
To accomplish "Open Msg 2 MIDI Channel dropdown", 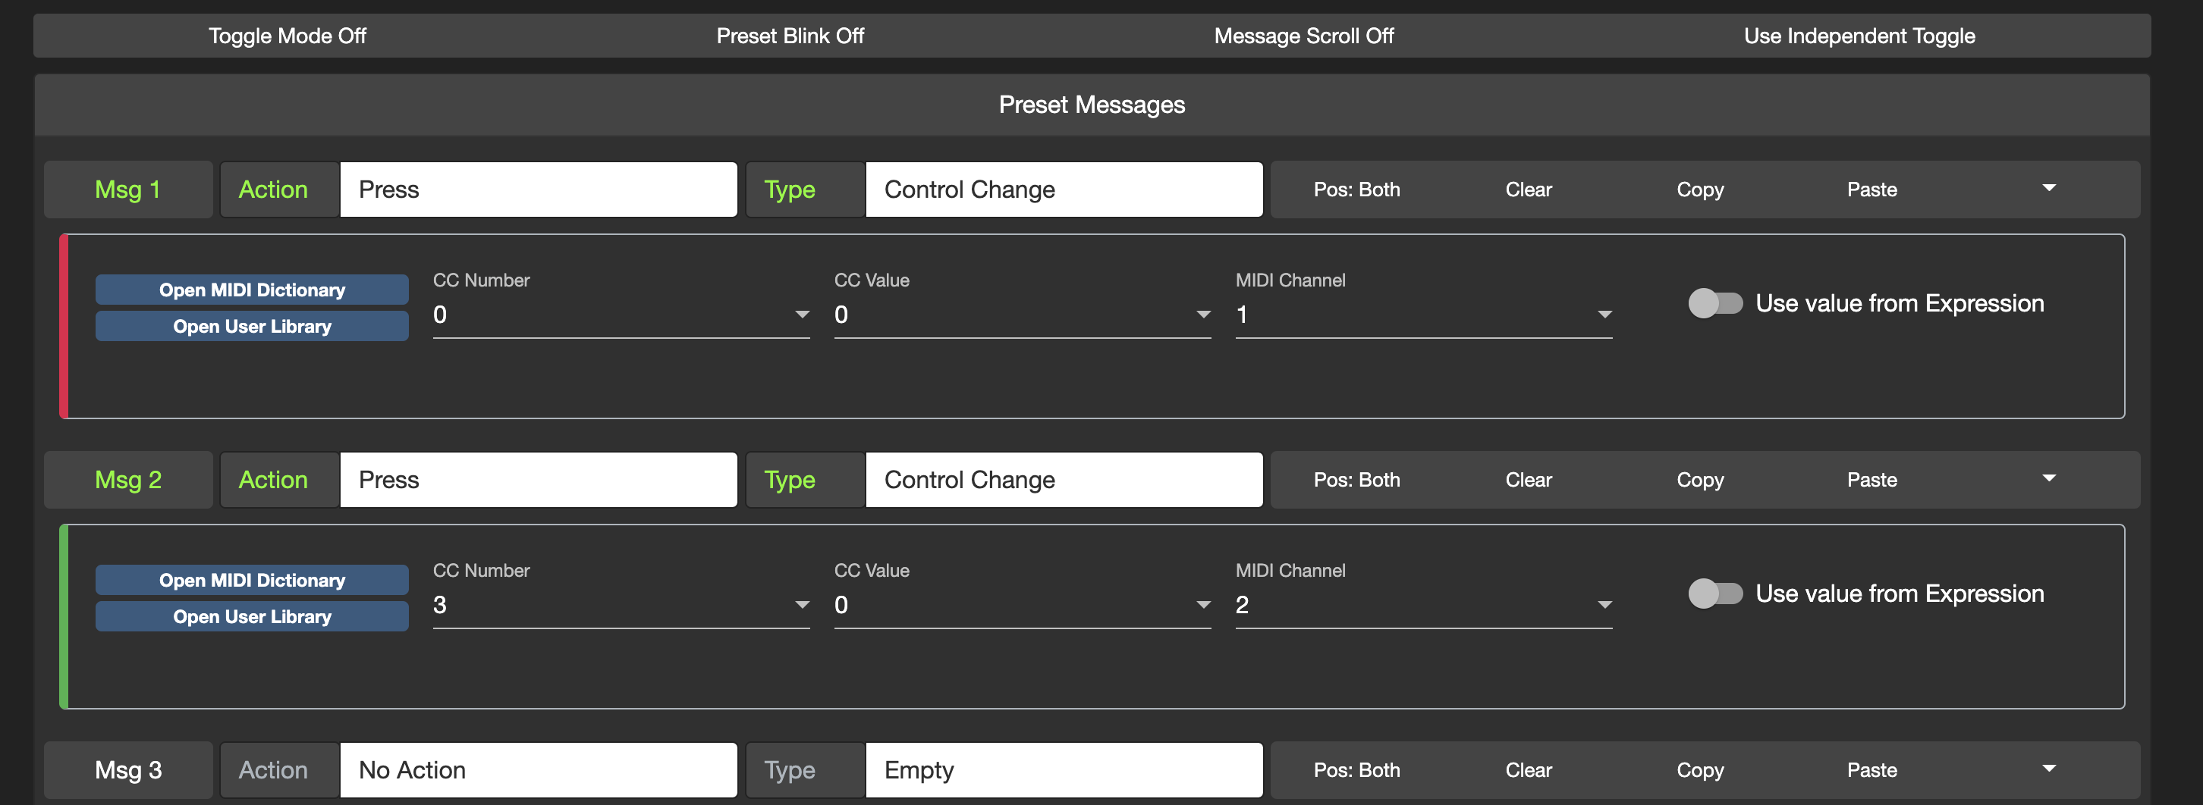I will [1423, 606].
